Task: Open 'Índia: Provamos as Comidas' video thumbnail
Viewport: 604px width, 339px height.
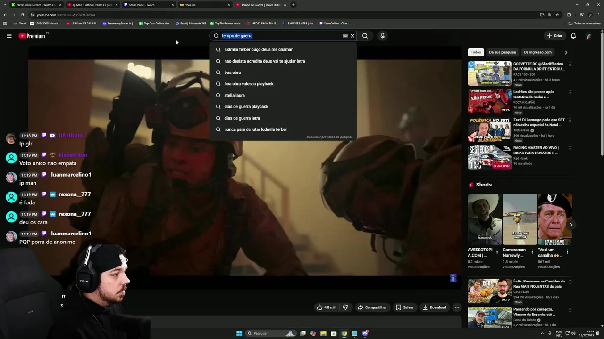Action: coord(489,291)
